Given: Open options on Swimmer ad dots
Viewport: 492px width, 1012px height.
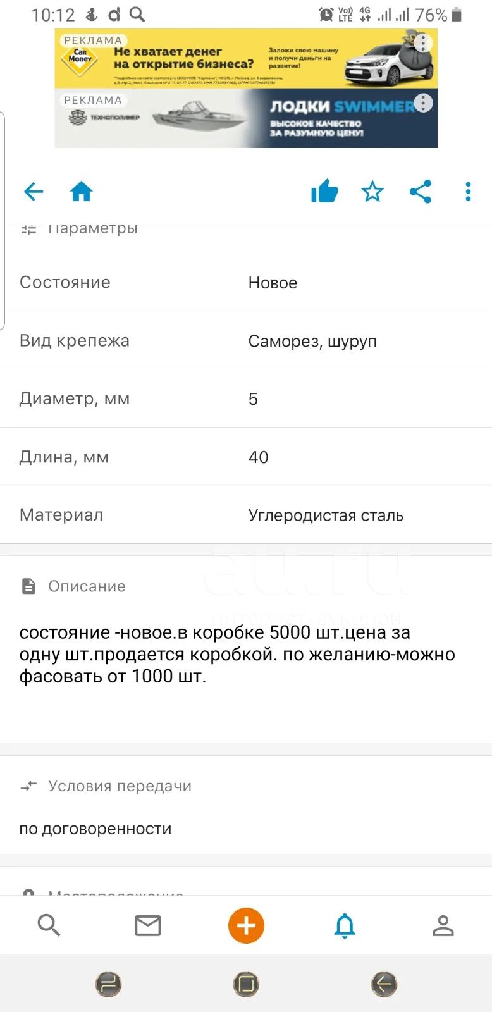Looking at the screenshot, I should 423,102.
